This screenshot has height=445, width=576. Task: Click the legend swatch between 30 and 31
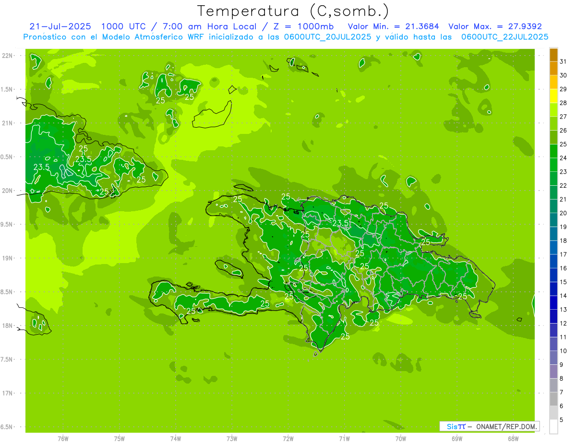553,69
